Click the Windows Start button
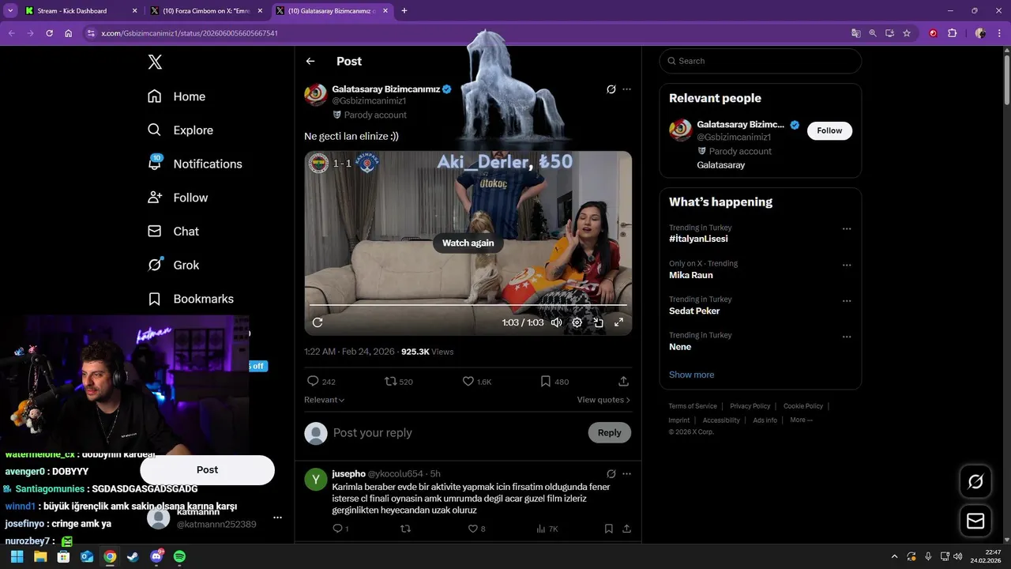Viewport: 1011px width, 569px height. [x=17, y=556]
